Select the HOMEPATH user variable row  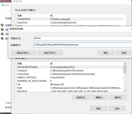click(x=70, y=19)
